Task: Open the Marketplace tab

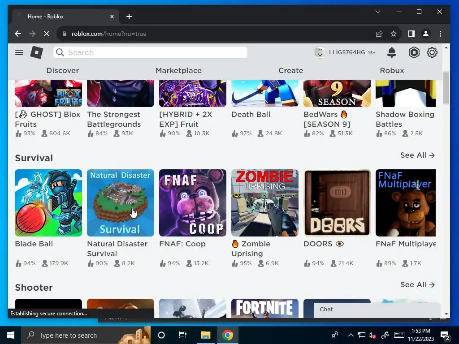Action: [178, 70]
